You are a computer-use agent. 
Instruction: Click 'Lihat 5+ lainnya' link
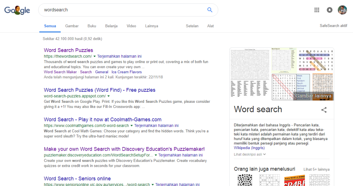click(316, 169)
